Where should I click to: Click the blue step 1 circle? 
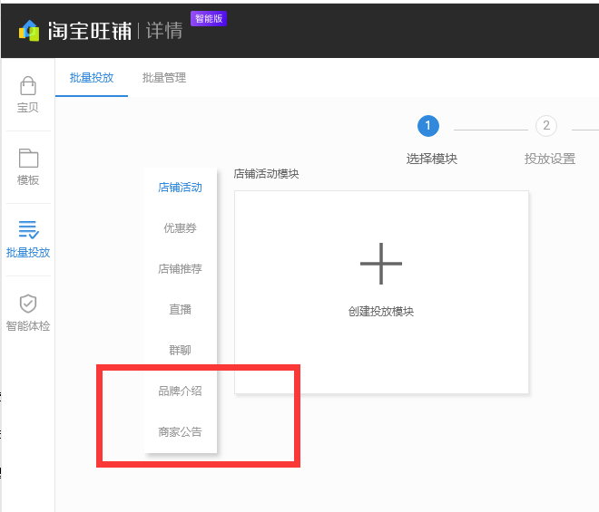click(x=428, y=126)
